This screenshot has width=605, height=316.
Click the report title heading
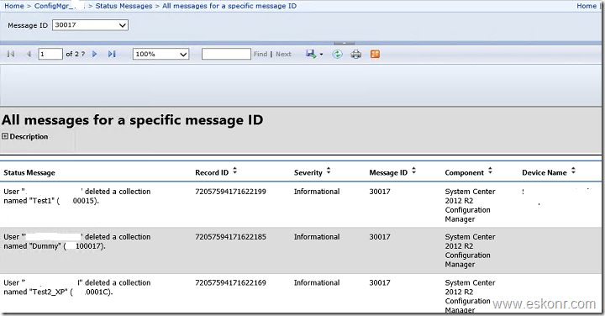coord(133,120)
